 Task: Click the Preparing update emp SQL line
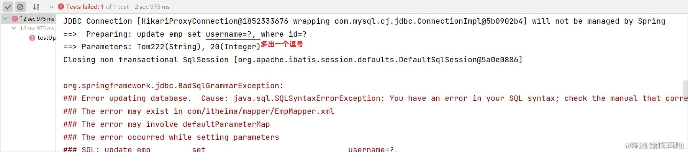tap(185, 34)
